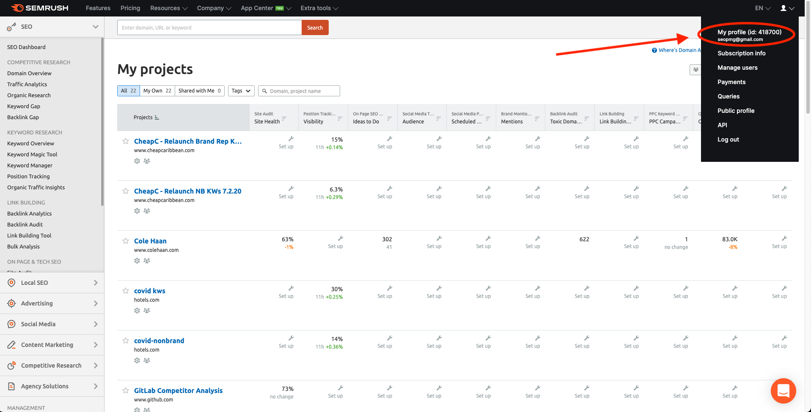Click the Projects sort icon
811x412 pixels.
(157, 117)
